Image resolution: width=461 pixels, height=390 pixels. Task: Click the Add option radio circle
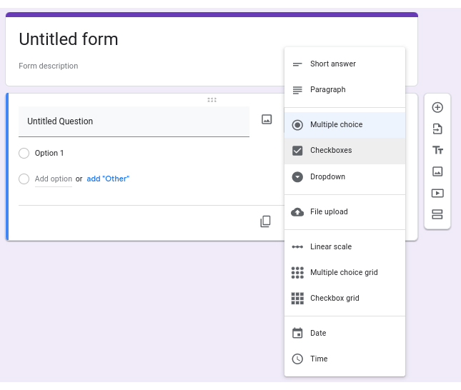24,179
